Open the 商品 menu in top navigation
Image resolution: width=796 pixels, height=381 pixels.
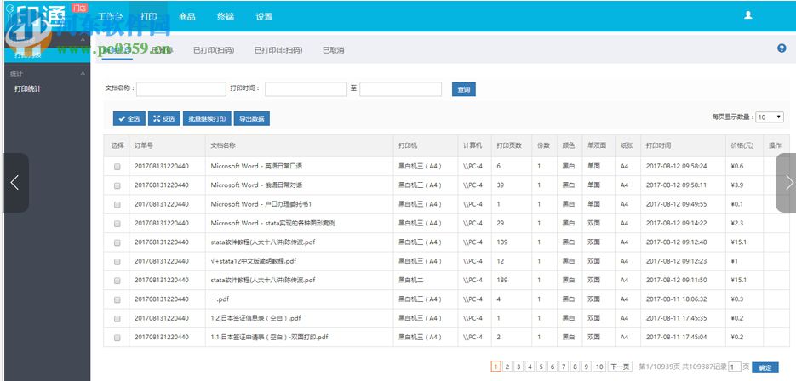tap(186, 16)
